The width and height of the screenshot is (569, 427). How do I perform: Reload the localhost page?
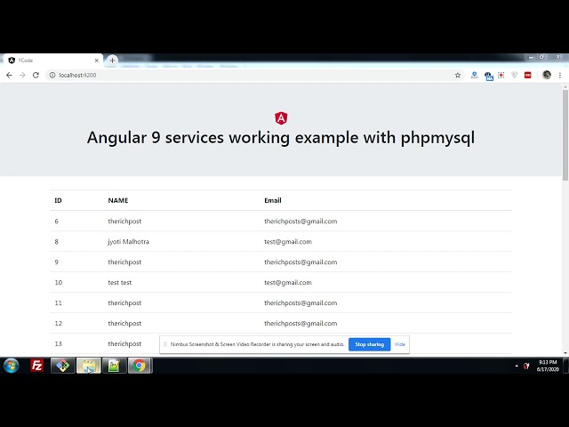pyautogui.click(x=36, y=75)
